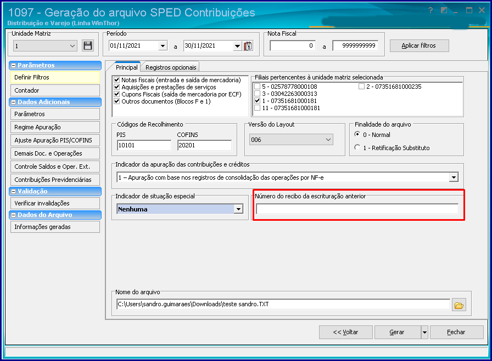
Task: Click the Gerar button
Action: point(396,332)
